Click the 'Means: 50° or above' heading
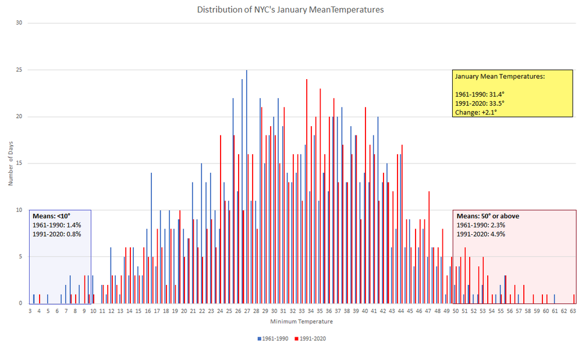This screenshot has height=346, width=582. coord(488,216)
